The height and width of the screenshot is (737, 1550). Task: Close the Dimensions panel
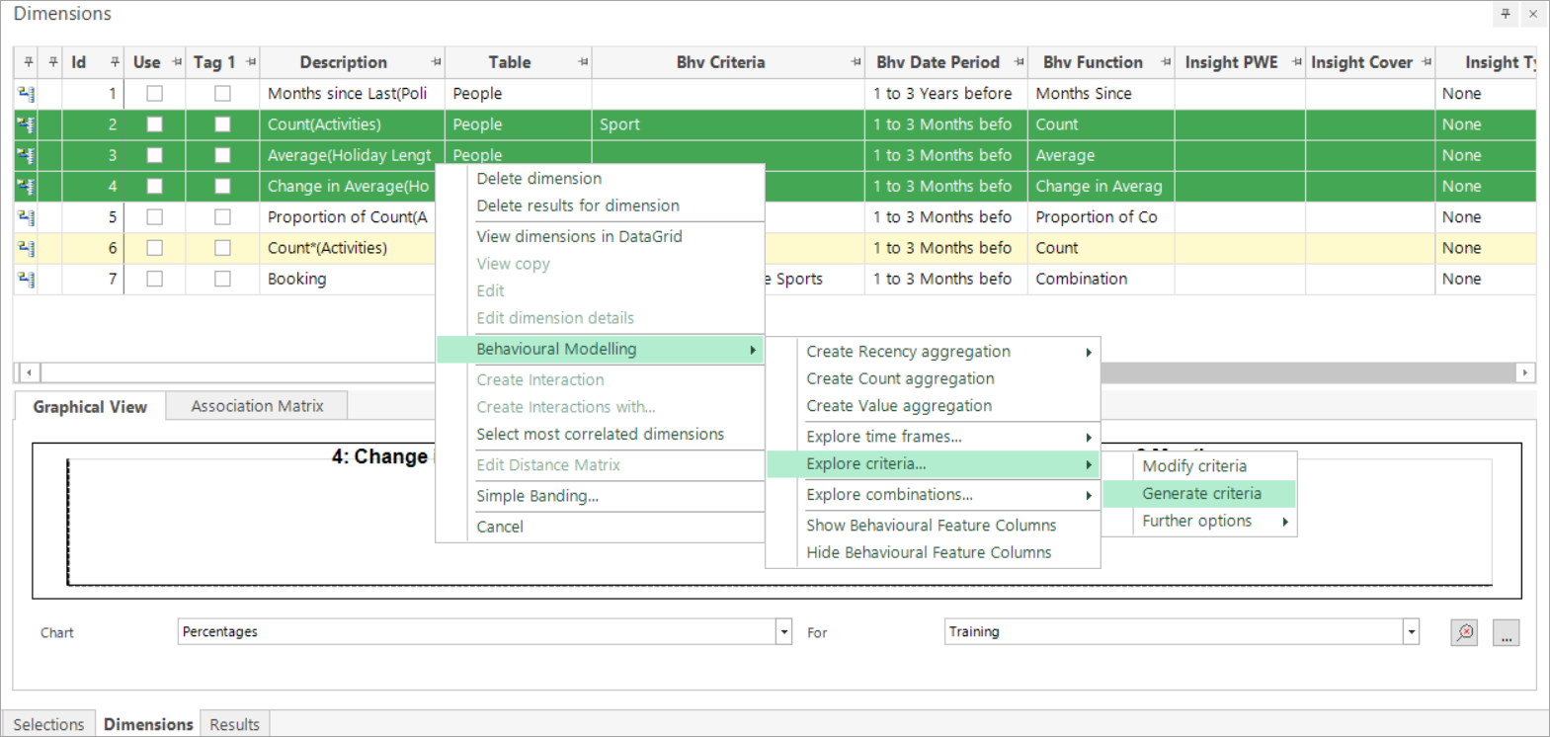coord(1532,14)
